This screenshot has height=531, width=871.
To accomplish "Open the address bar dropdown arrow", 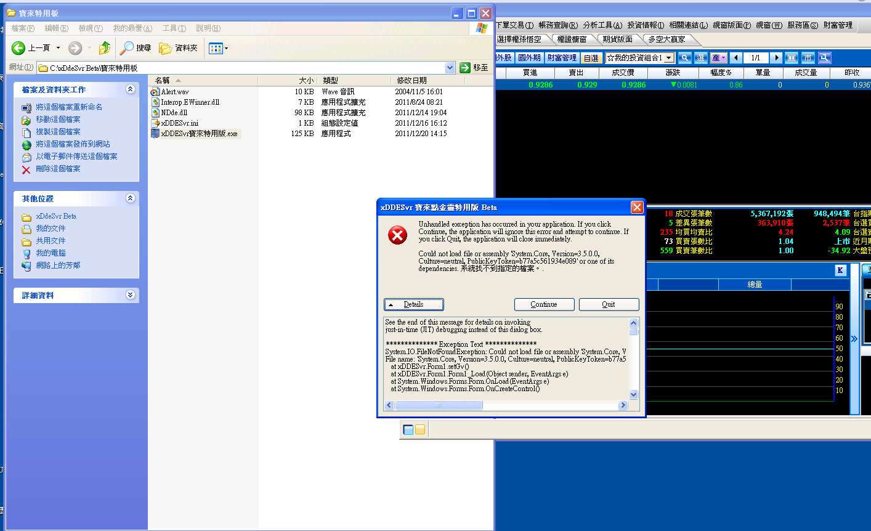I will [450, 68].
